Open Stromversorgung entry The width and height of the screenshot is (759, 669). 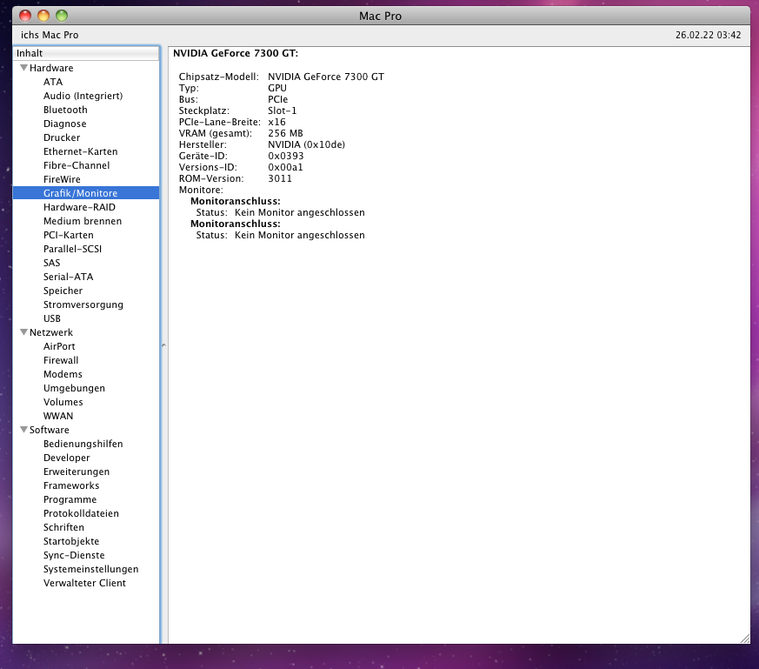click(83, 304)
